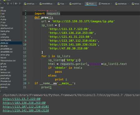Viewport: 140px width, 115px height.
Task: Select 13yi.py in the project tree
Action: click(4, 25)
